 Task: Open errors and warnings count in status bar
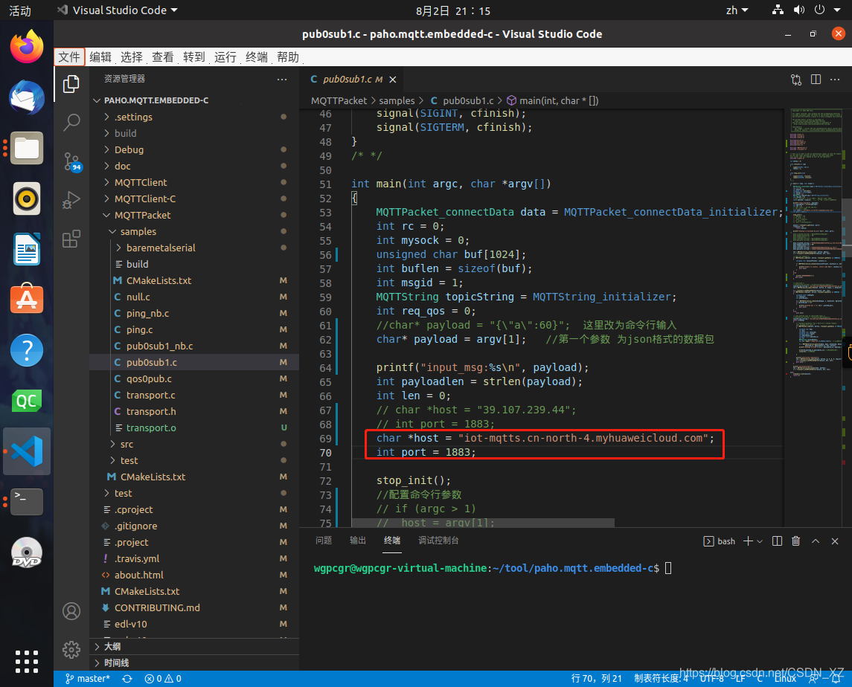point(163,678)
